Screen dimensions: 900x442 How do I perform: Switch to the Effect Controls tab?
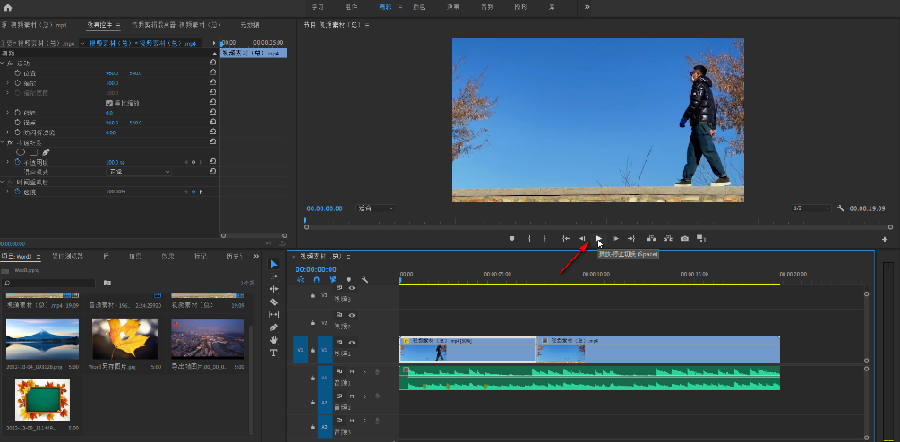pos(101,25)
